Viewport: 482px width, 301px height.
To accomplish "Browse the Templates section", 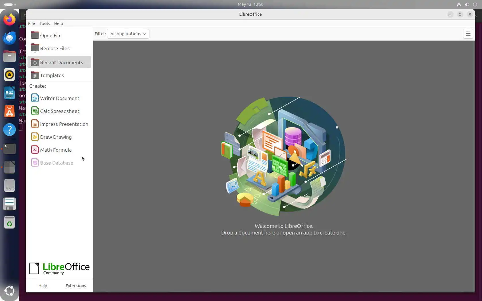I will click(59, 75).
